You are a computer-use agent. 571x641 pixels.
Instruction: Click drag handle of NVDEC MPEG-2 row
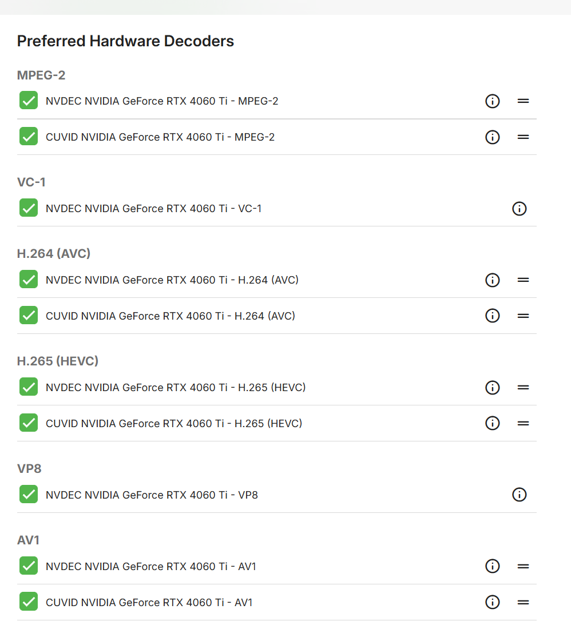(x=523, y=101)
